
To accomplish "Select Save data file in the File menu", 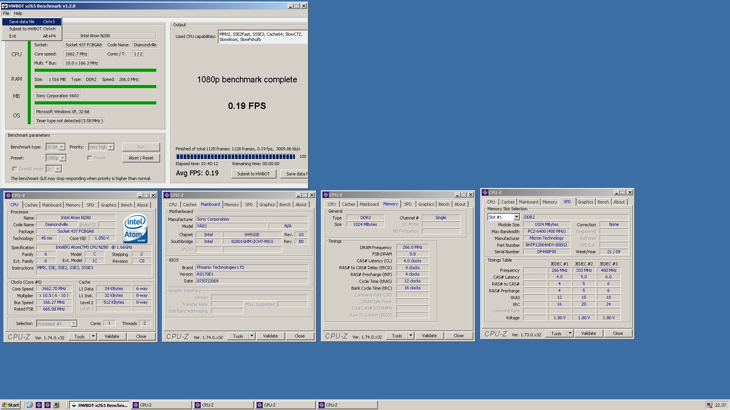I will pyautogui.click(x=32, y=22).
